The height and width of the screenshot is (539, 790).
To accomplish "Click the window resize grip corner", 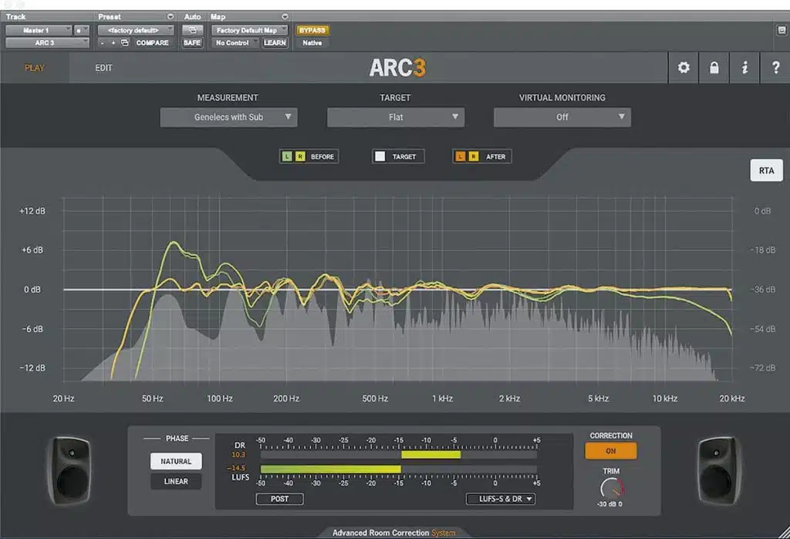I will tap(784, 533).
